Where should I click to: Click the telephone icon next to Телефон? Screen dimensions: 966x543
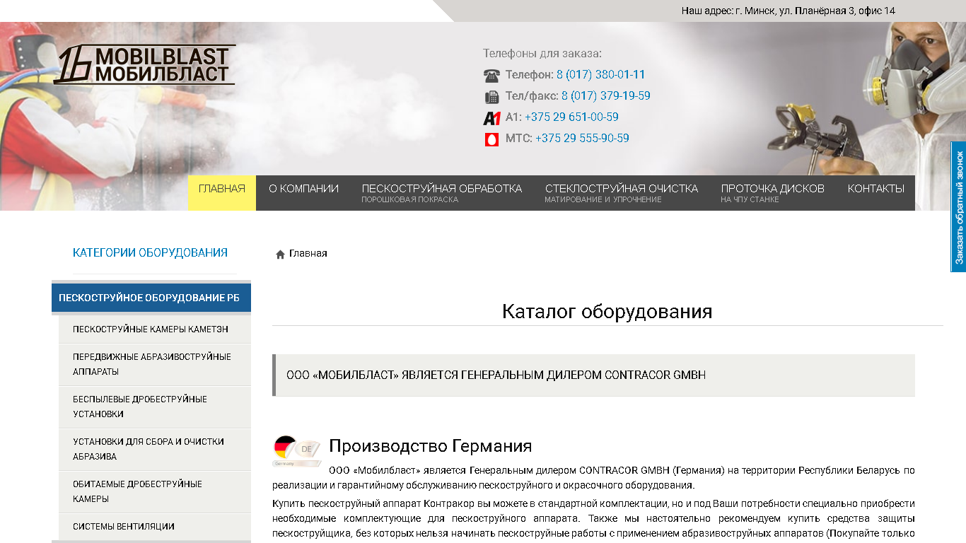point(491,76)
